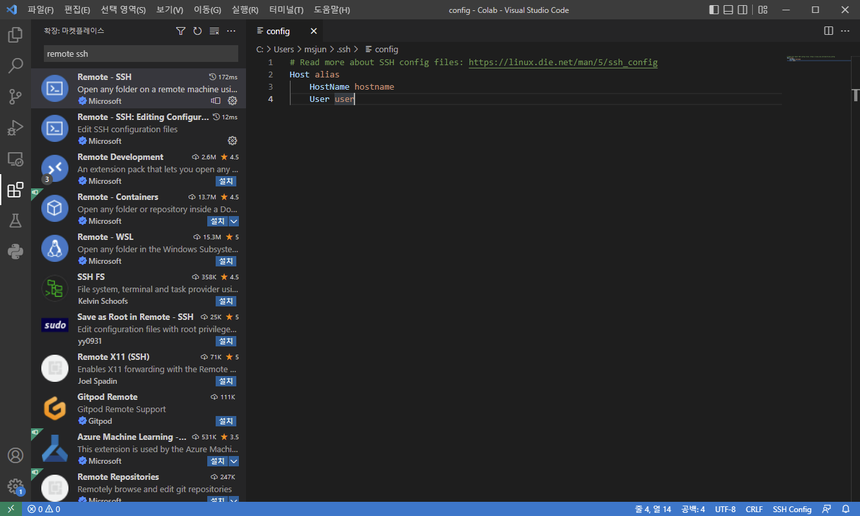Click the Host alias line in editor
Image resolution: width=860 pixels, height=516 pixels.
pyautogui.click(x=314, y=75)
